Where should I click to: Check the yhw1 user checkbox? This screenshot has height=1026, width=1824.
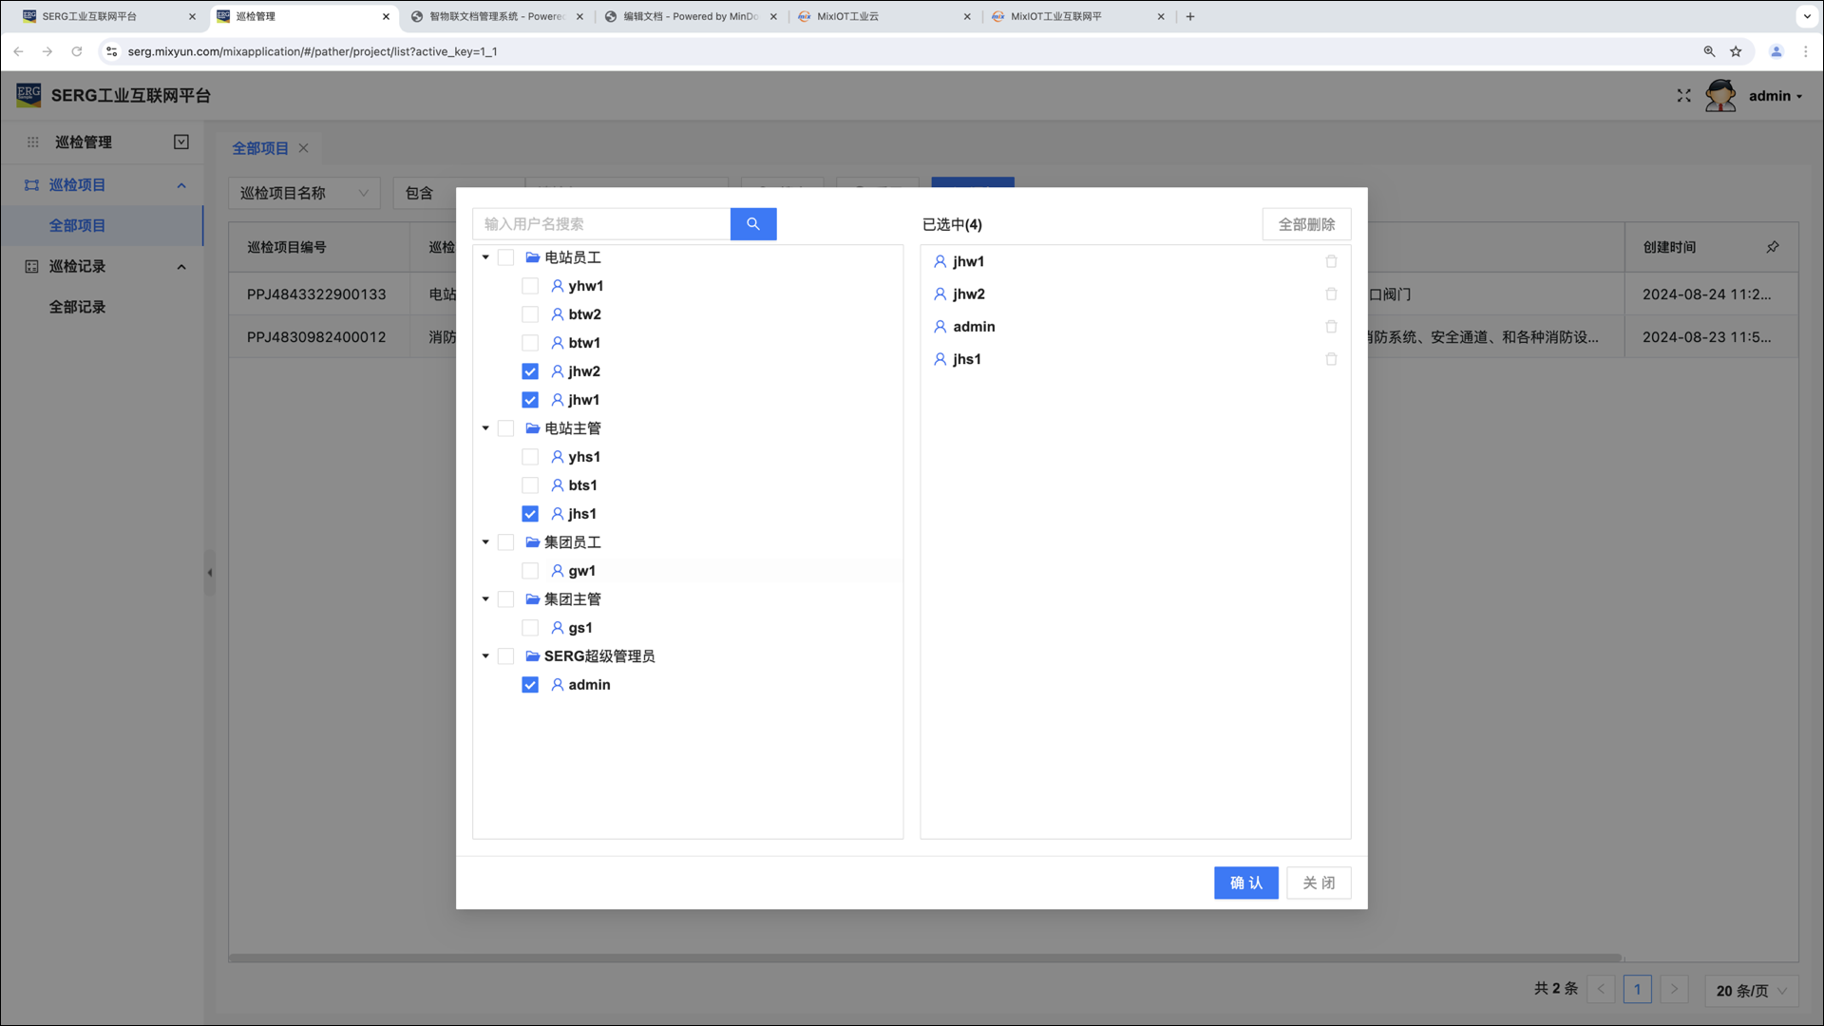tap(530, 286)
